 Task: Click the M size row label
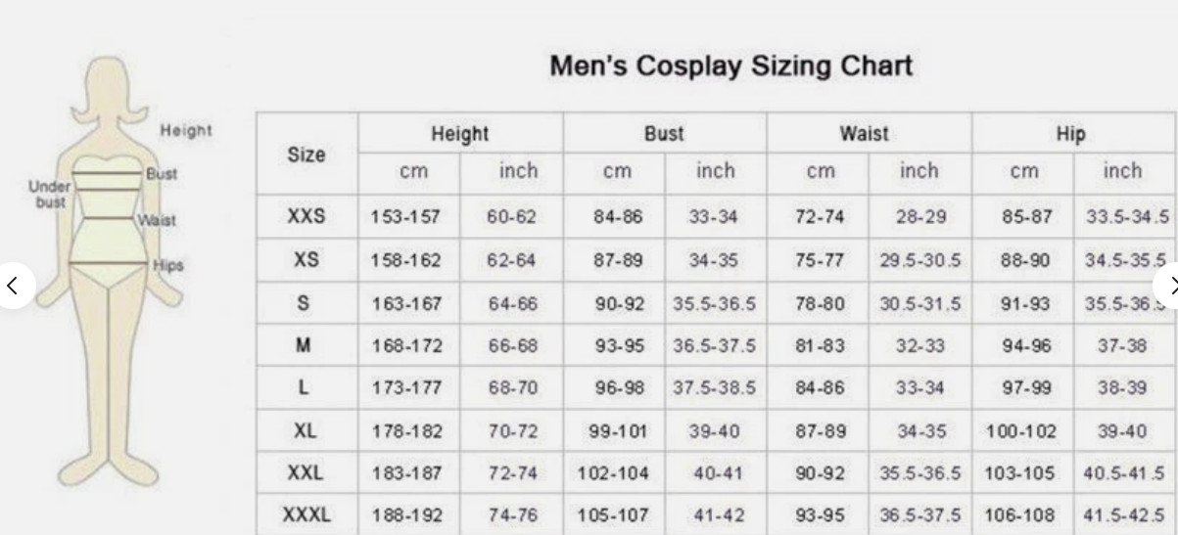[x=305, y=345]
